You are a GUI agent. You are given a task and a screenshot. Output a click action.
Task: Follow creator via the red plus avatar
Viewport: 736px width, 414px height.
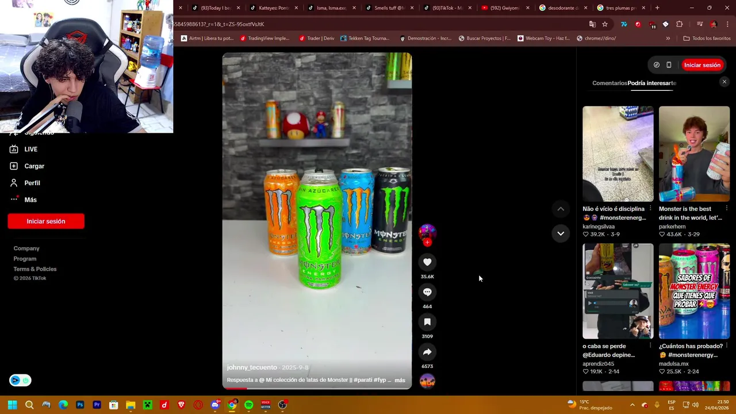click(x=427, y=243)
